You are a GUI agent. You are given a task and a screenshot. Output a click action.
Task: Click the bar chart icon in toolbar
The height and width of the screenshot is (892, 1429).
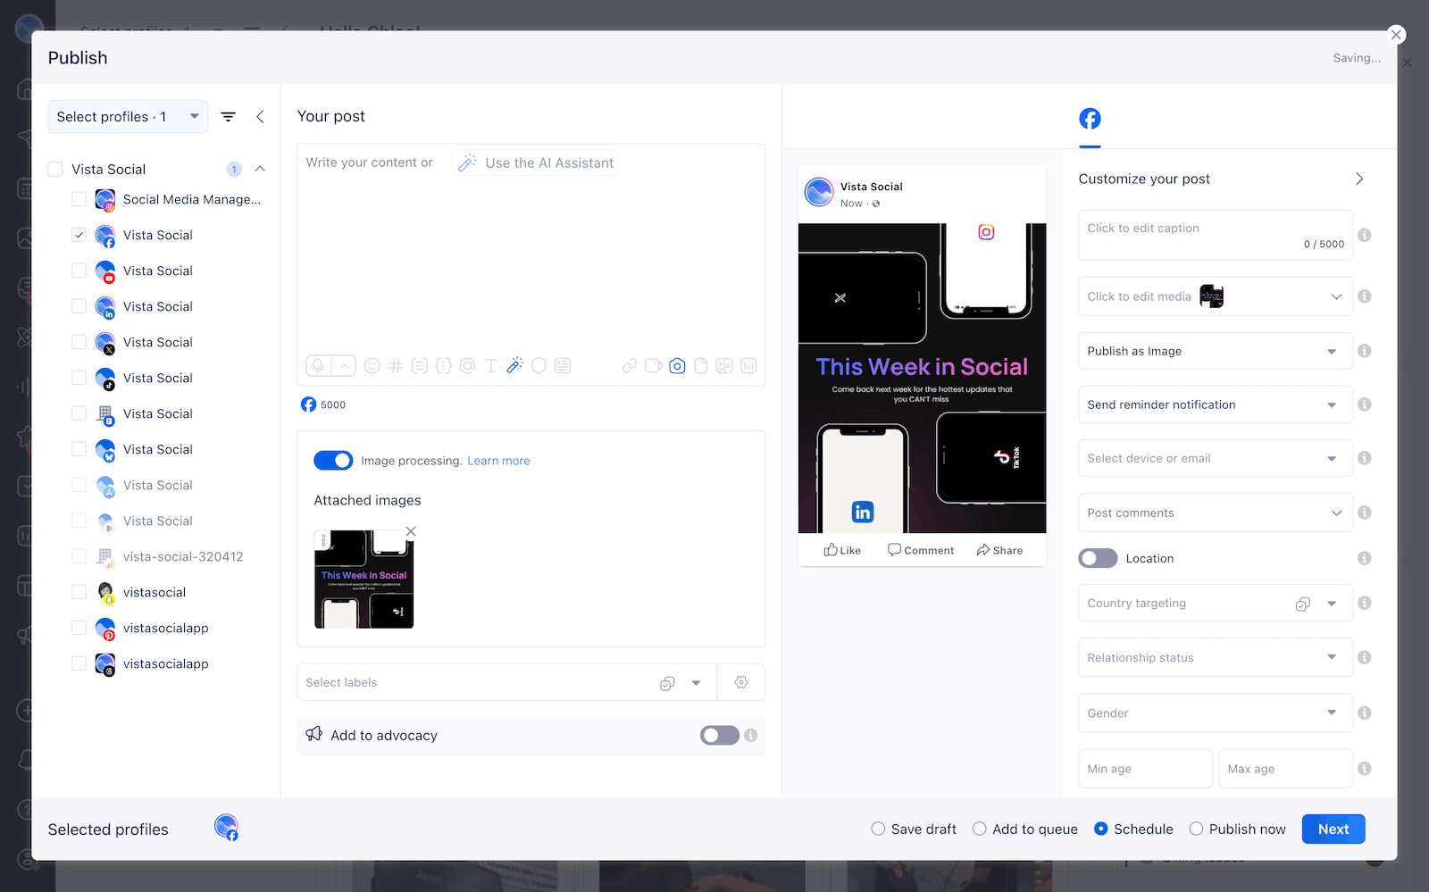click(x=749, y=366)
